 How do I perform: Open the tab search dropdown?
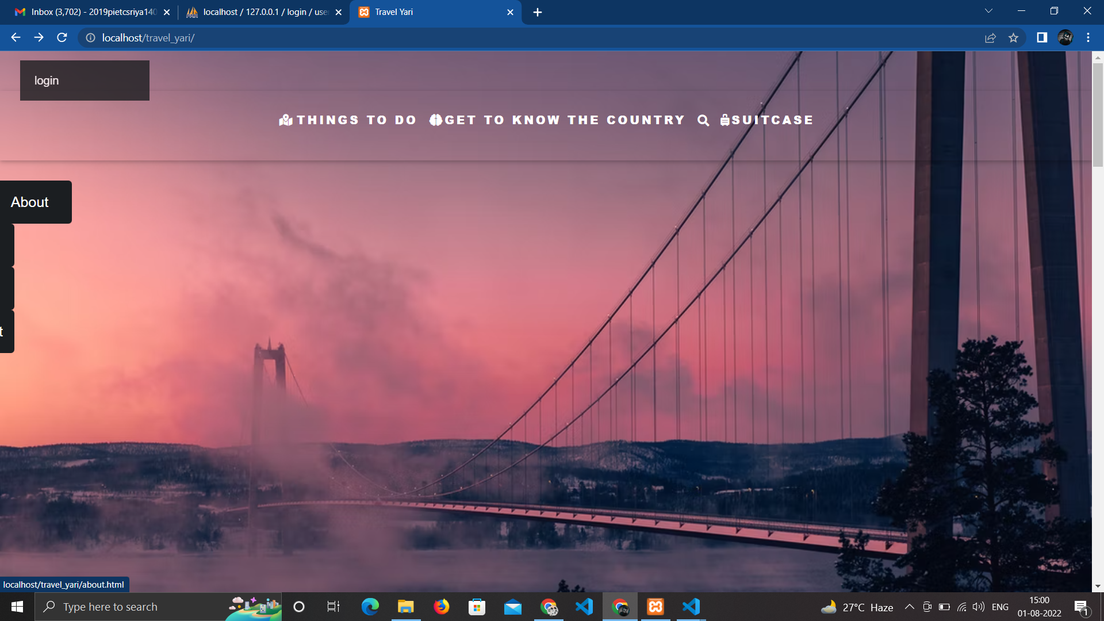click(x=988, y=11)
